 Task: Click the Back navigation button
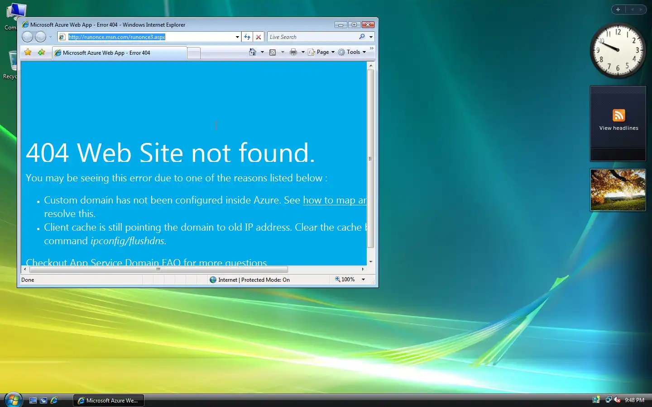coord(27,37)
